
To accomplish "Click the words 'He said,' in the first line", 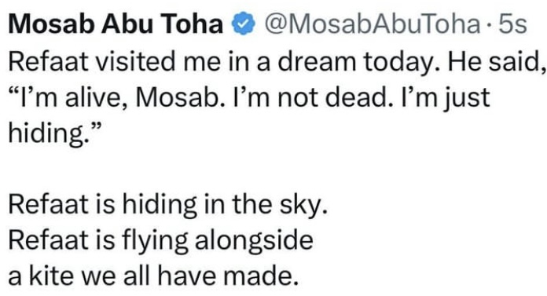I will (497, 63).
